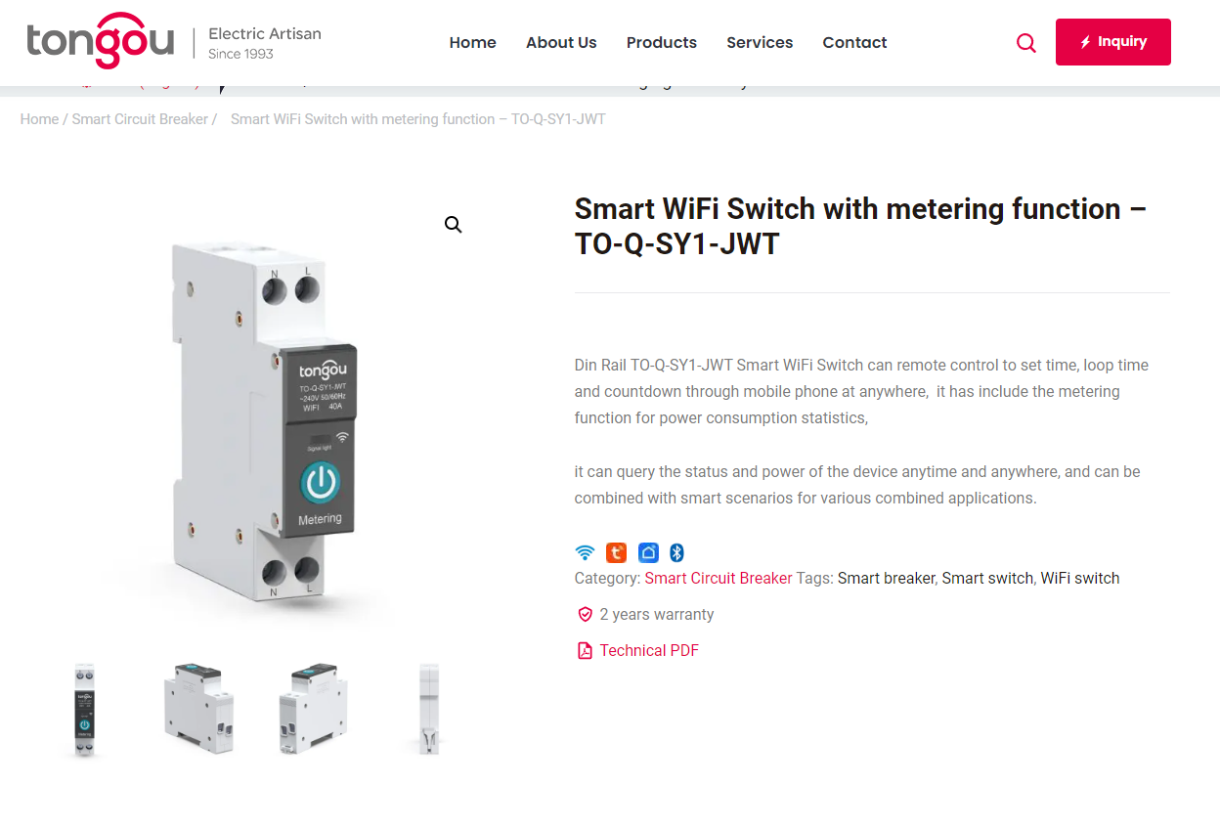
Task: Open the Tongou logo homepage
Action: (100, 41)
